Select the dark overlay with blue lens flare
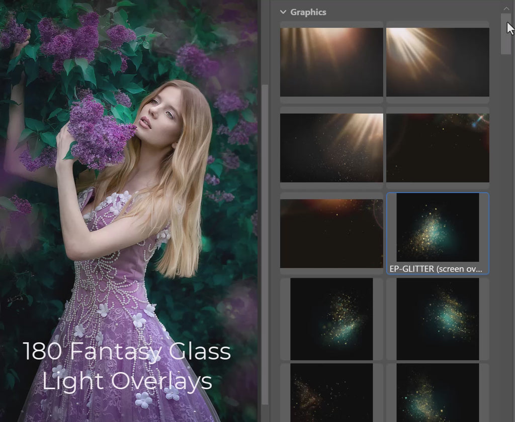The image size is (515, 422). [x=438, y=148]
